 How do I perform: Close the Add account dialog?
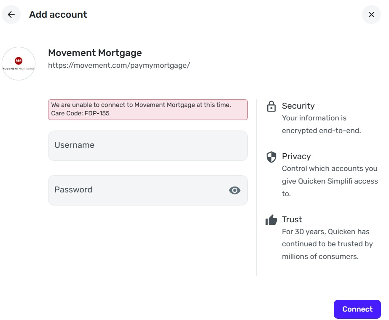pos(371,15)
